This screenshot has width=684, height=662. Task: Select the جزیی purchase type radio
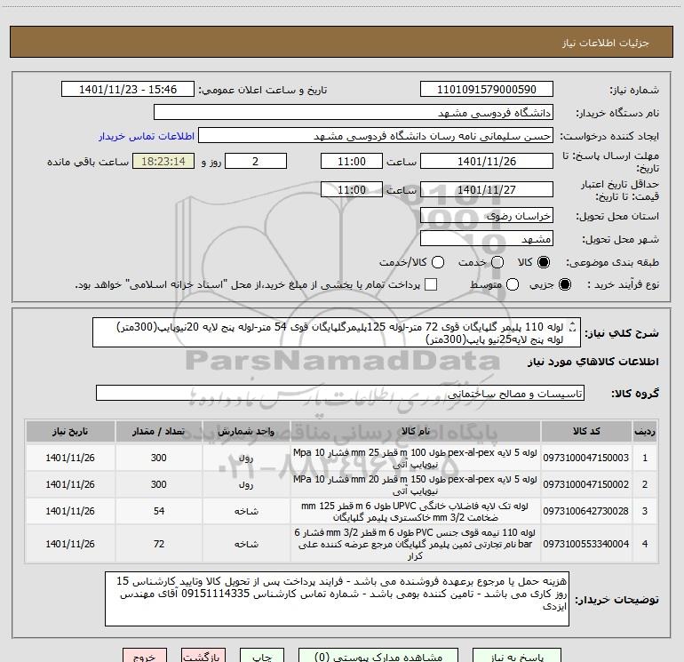(x=564, y=284)
